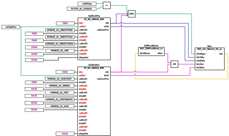Select the BAC_DiffPrssMonit_xx block title
This screenshot has width=229, height=136.
(x=151, y=48)
